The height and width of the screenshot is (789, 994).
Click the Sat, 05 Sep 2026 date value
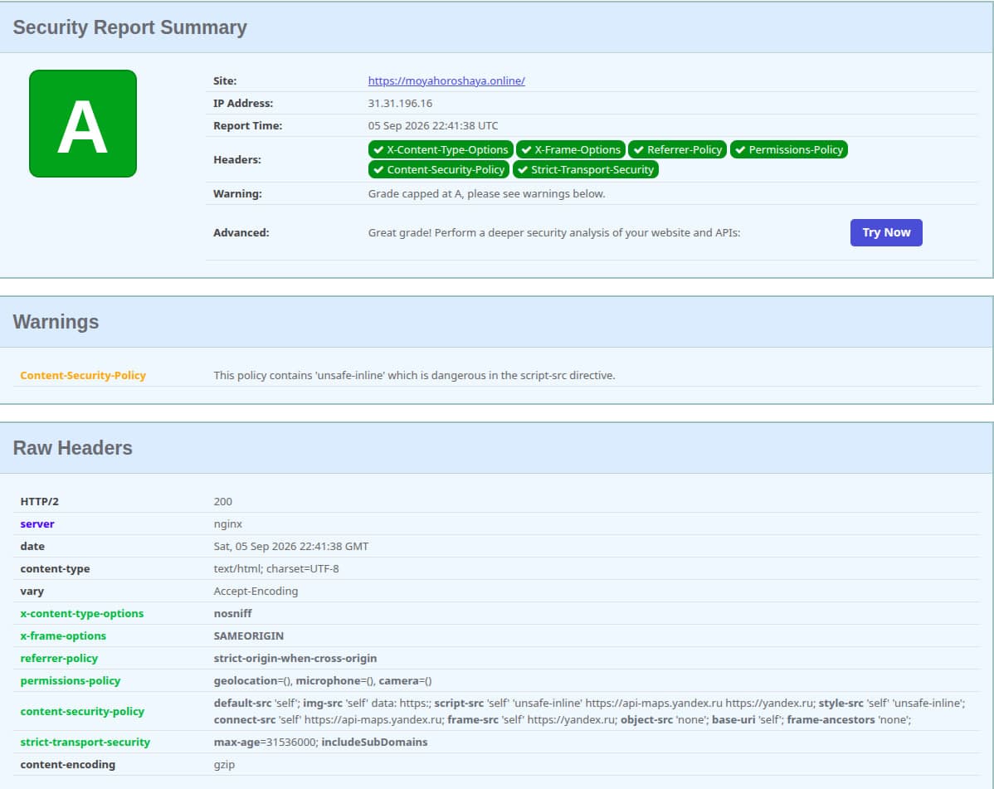[x=291, y=546]
